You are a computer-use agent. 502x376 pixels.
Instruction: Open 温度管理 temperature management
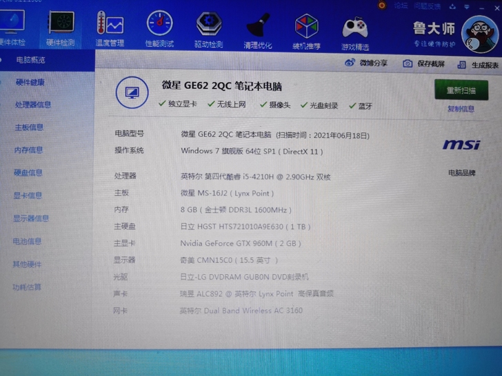coord(110,22)
